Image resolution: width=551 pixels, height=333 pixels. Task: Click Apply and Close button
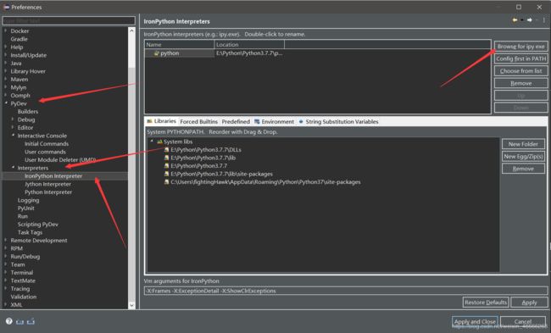point(475,321)
